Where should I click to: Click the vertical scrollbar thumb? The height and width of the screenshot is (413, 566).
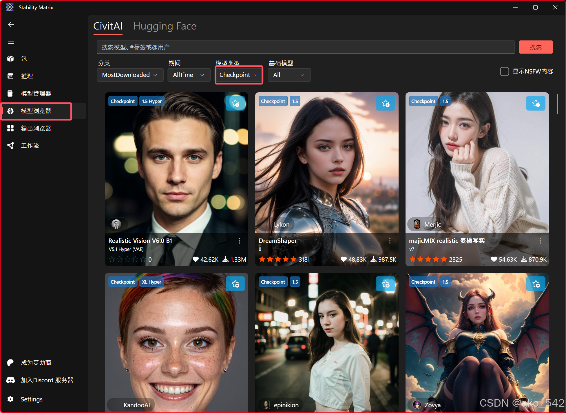point(557,104)
